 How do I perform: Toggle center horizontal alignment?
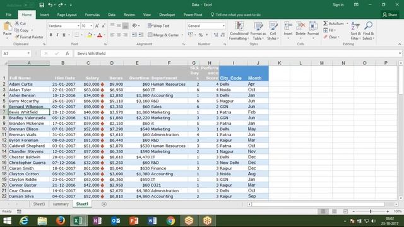click(119, 35)
